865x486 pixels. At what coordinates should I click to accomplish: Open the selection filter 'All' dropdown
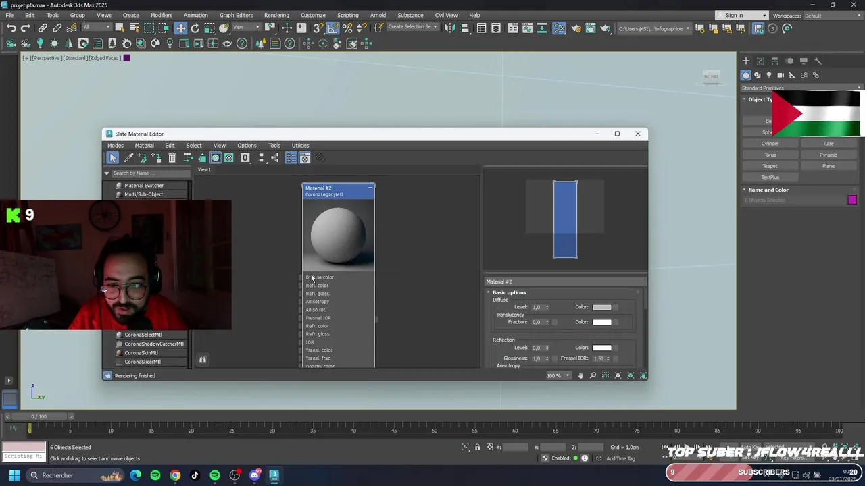97,28
